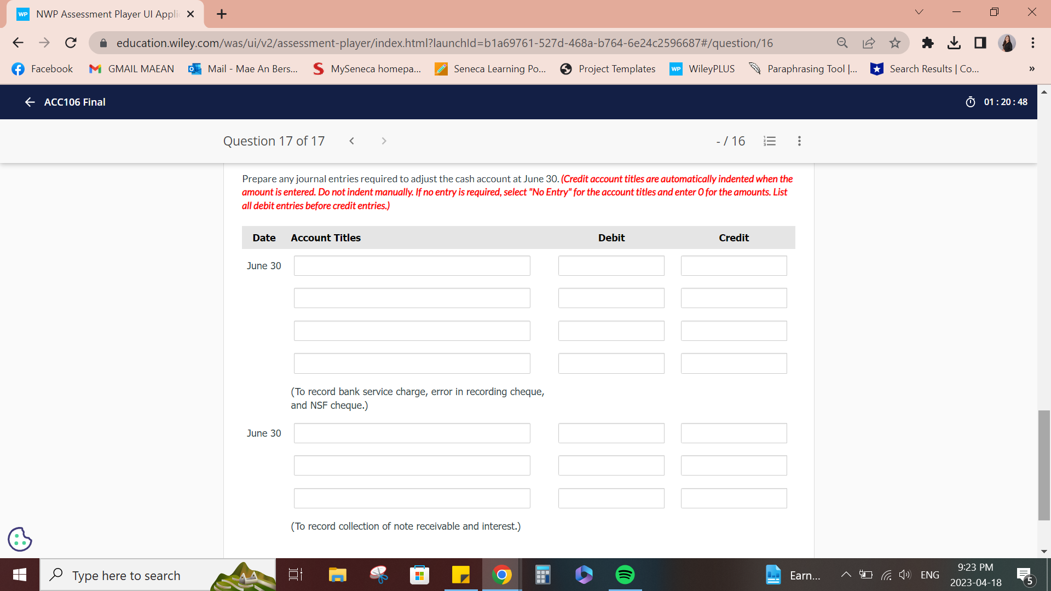Open the Seneca Learning Portal bookmark
Viewport: 1051px width, 591px height.
point(490,68)
